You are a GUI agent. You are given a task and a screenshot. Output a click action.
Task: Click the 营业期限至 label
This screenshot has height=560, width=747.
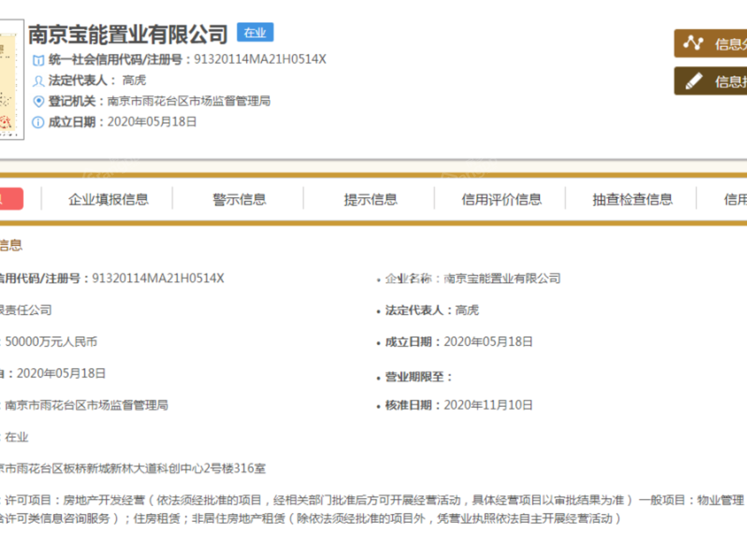coord(418,376)
